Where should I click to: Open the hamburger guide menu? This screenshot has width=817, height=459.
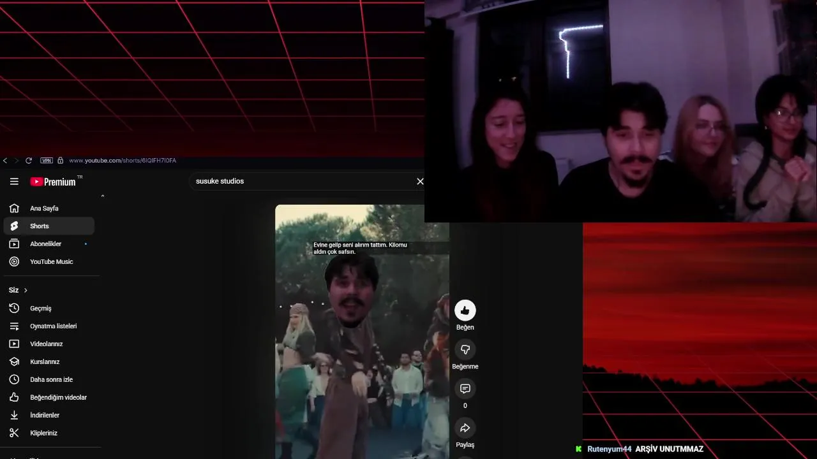(x=14, y=182)
